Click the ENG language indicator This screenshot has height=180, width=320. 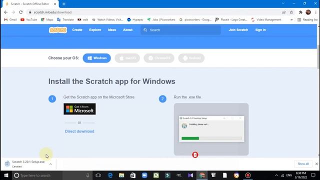(289, 175)
